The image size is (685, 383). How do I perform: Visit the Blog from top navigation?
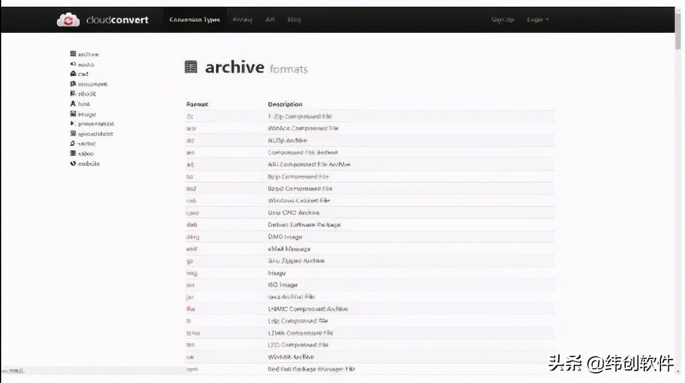coord(294,20)
